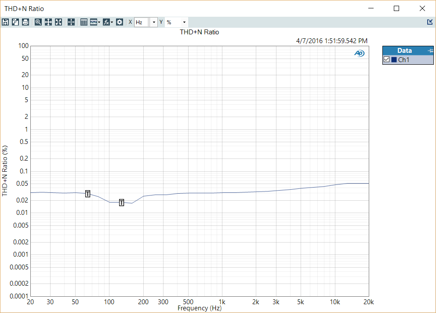Click the copy graph icon
The width and height of the screenshot is (436, 313).
[15, 22]
